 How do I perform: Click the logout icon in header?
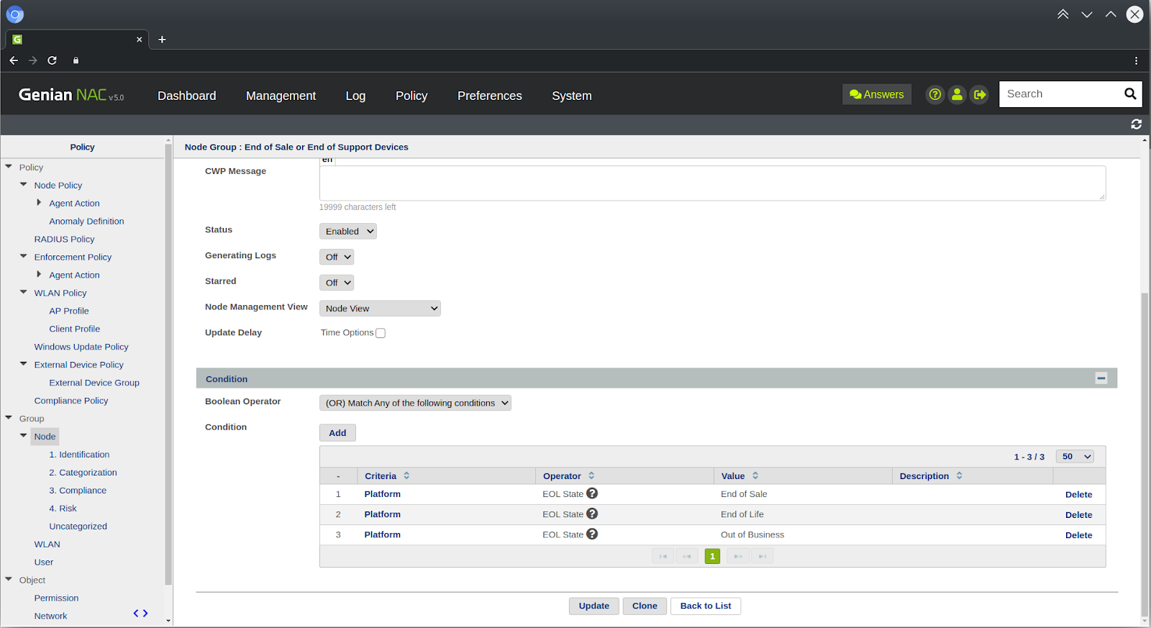979,94
